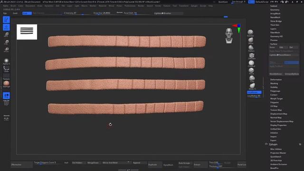Image resolution: width=304 pixels, height=171 pixels.
Task: Open the Zplugin menu in menu bar
Action: (194, 6)
